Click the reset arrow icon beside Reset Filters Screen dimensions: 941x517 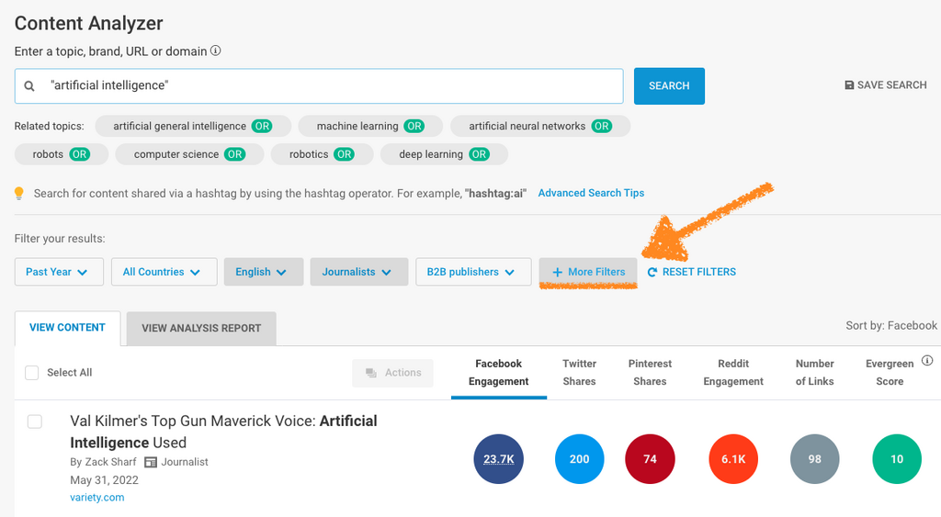click(652, 272)
